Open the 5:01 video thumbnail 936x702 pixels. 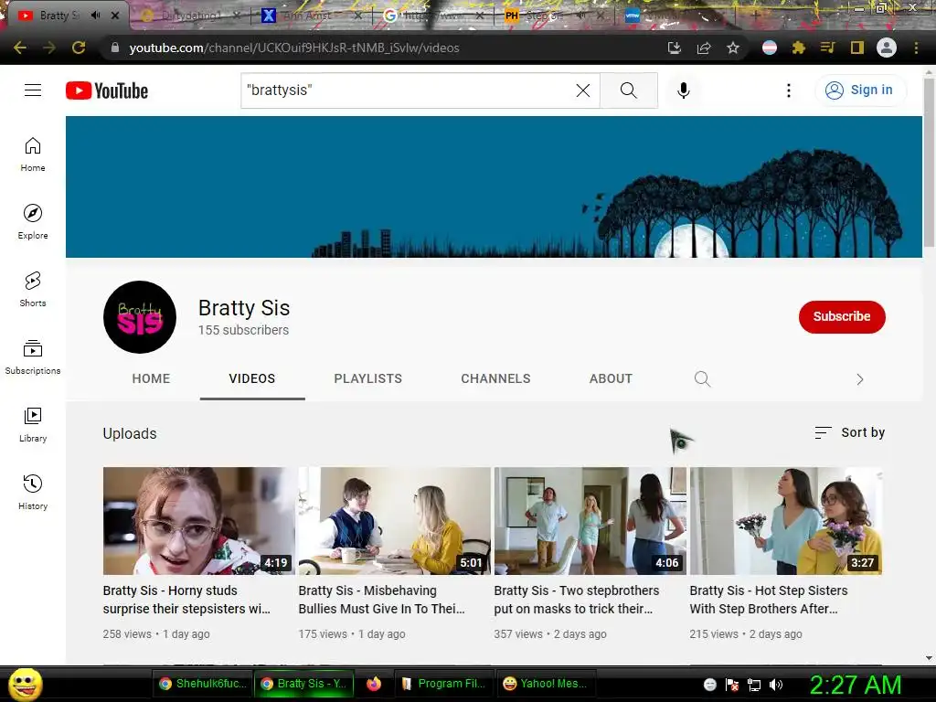coord(394,520)
